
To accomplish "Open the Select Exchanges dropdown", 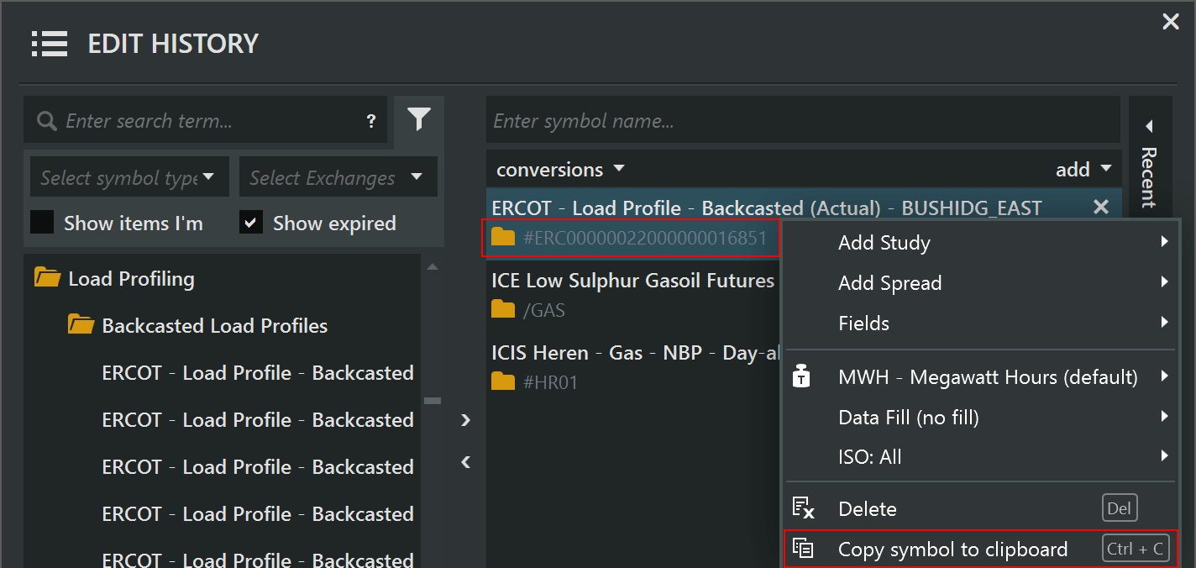I will [x=338, y=177].
